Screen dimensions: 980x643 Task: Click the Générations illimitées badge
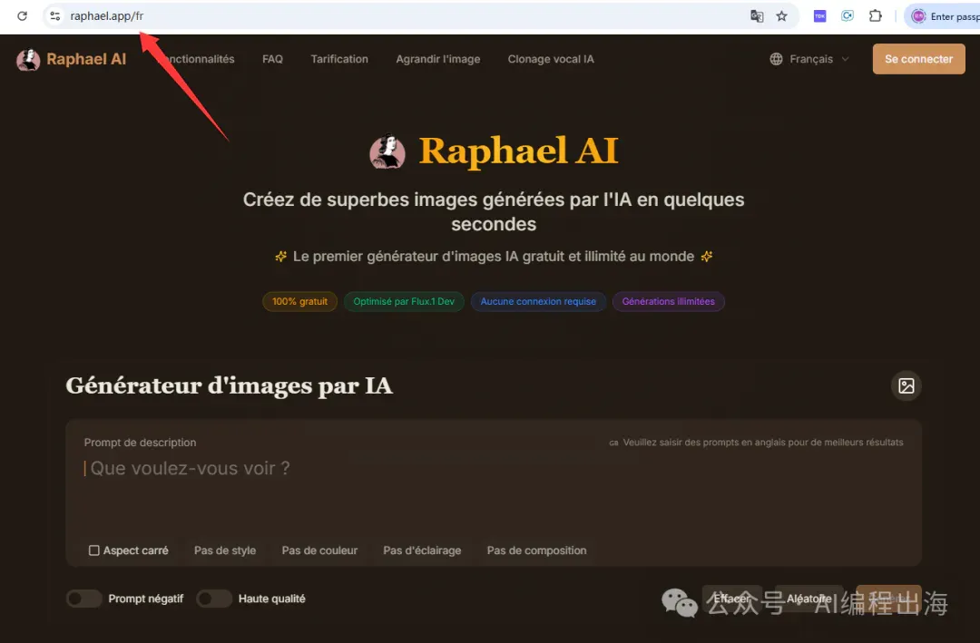point(668,301)
